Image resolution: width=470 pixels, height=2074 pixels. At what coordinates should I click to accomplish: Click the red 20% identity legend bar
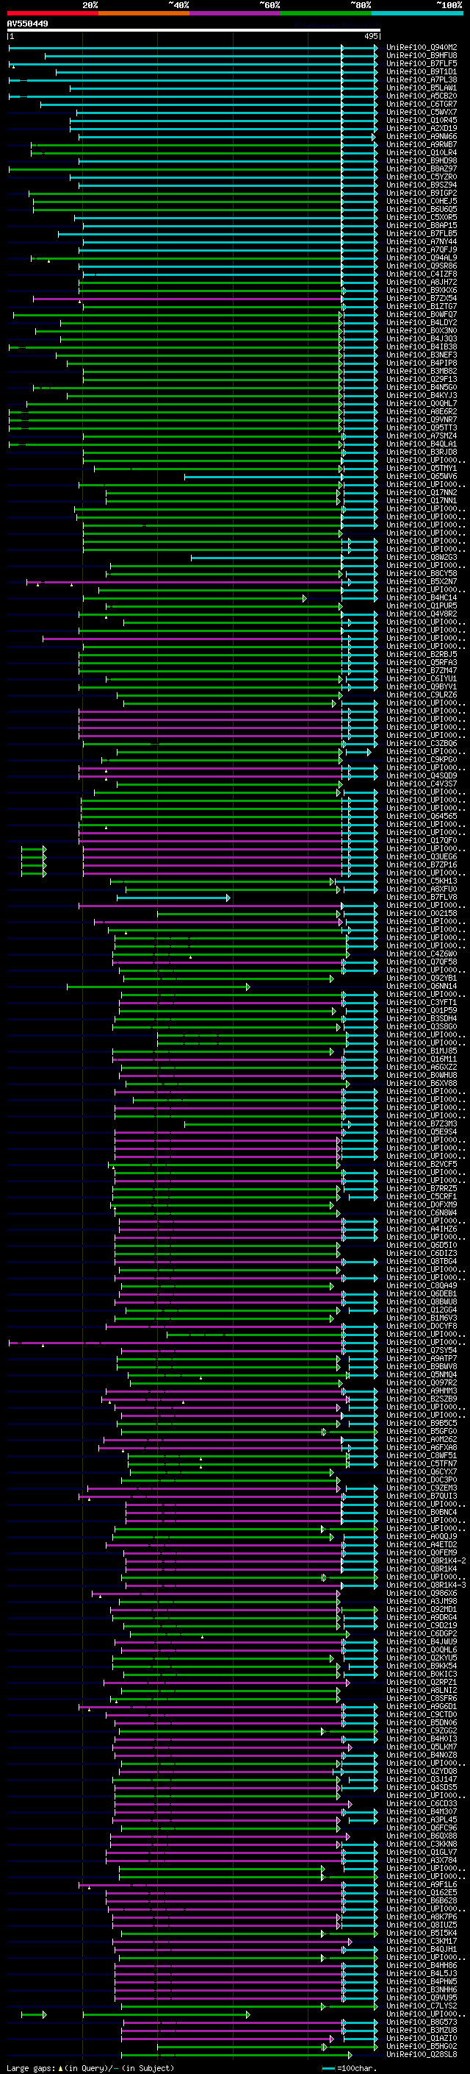[52, 13]
